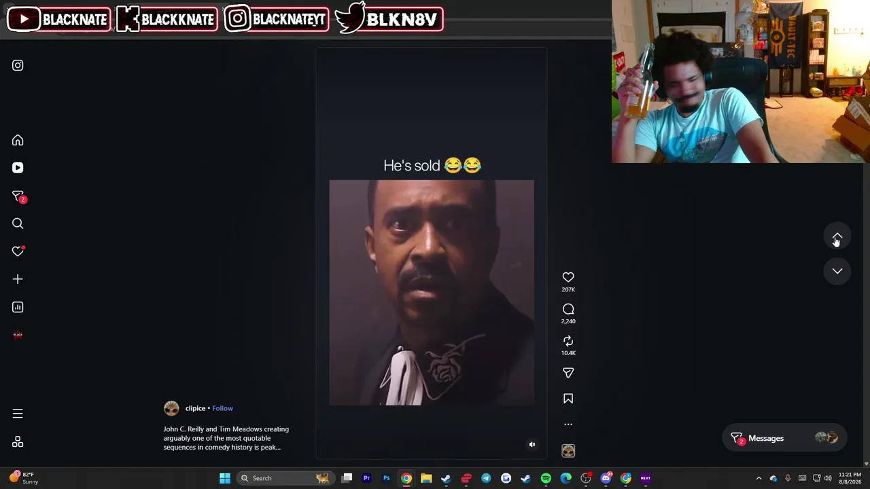Open Discord from the taskbar
The height and width of the screenshot is (489, 870).
pyautogui.click(x=606, y=478)
